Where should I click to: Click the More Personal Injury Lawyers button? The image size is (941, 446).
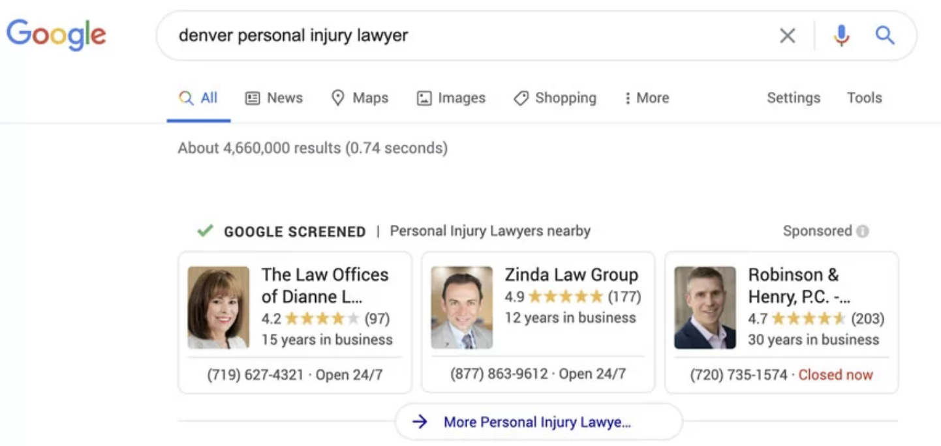pyautogui.click(x=538, y=422)
